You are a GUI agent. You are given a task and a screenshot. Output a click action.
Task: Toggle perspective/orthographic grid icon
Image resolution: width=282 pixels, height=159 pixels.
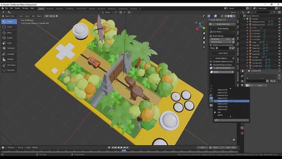coord(204,47)
